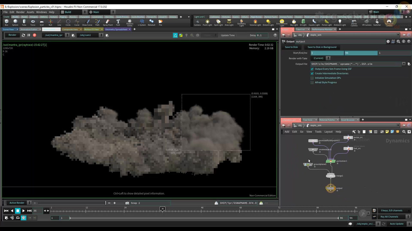Open network editor Layout menu
Image resolution: width=412 pixels, height=231 pixels.
coord(328,132)
